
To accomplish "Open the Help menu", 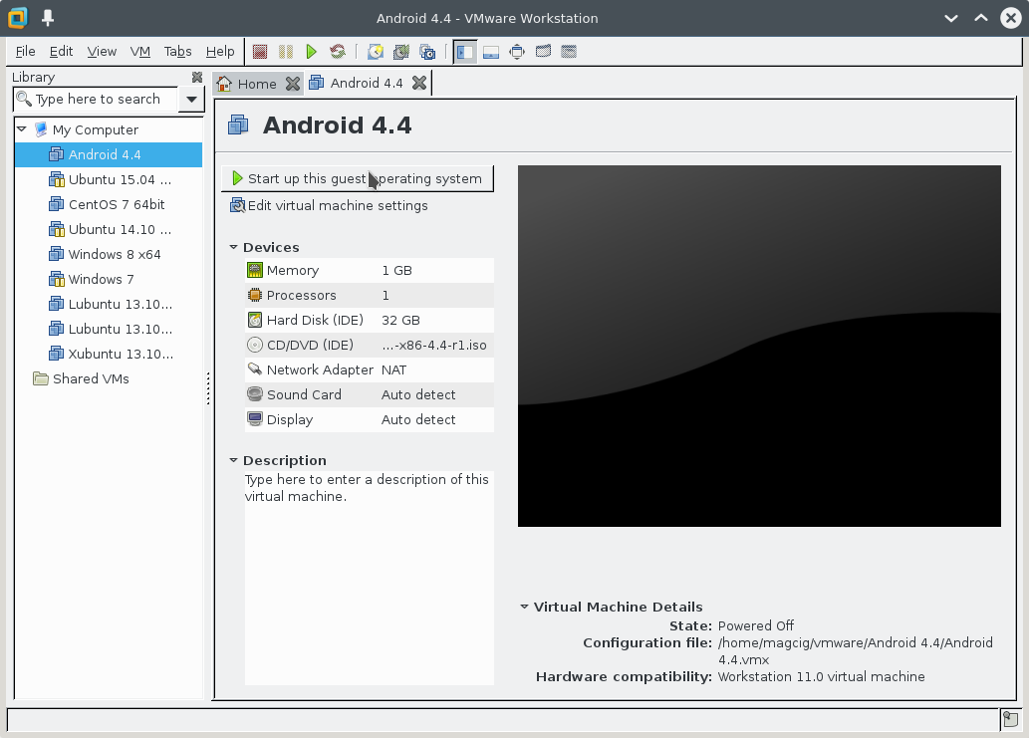I will point(220,51).
